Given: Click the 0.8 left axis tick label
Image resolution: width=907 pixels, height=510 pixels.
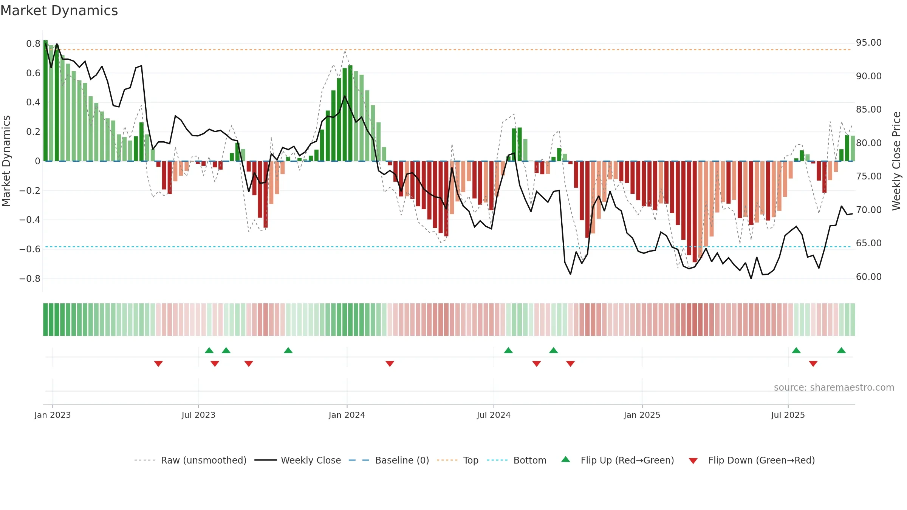Looking at the screenshot, I should 33,44.
